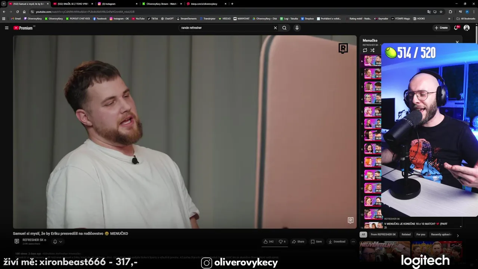Like the video showing 342 likes
This screenshot has height=269, width=478.
pos(269,241)
